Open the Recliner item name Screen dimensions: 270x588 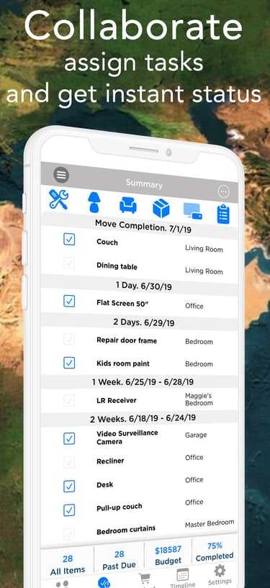coord(110,461)
